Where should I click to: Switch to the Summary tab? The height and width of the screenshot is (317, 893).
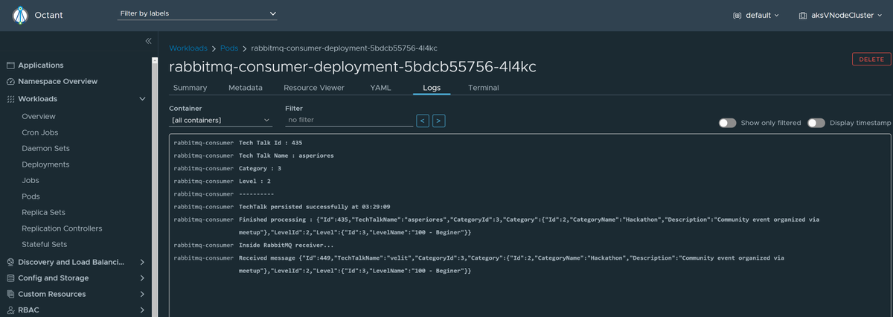pyautogui.click(x=190, y=88)
